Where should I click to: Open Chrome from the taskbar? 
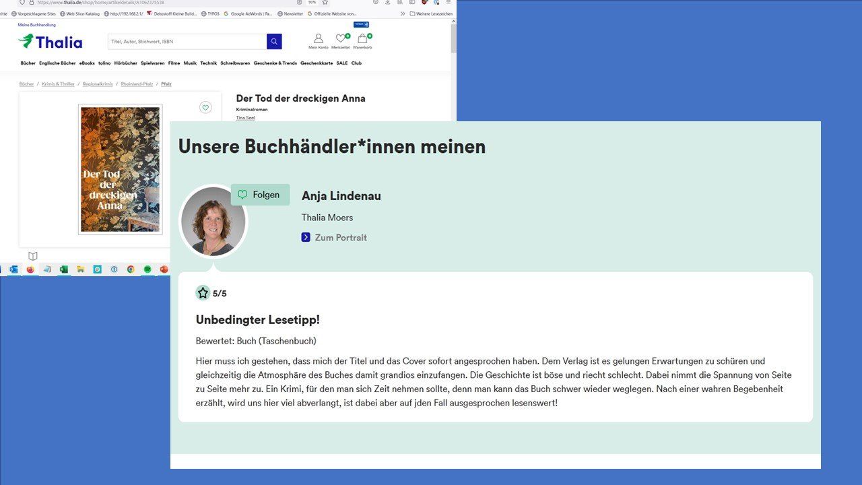point(131,269)
